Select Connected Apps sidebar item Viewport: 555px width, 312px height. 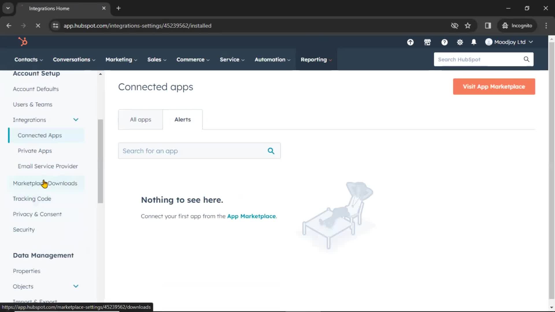[x=40, y=135]
